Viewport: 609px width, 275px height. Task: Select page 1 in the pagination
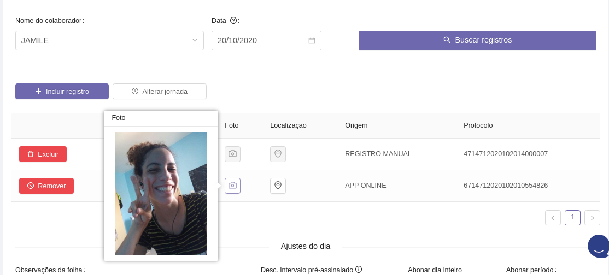(x=572, y=217)
